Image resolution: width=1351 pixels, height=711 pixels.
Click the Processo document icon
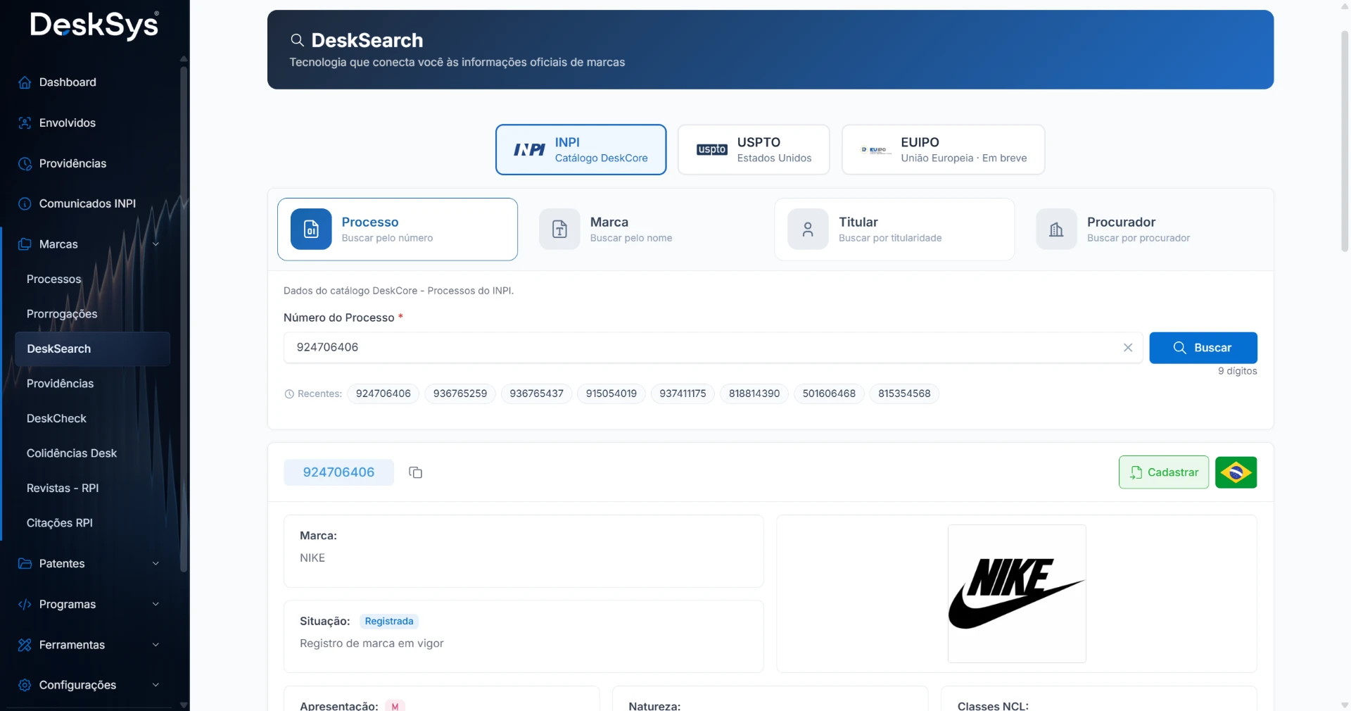point(311,229)
